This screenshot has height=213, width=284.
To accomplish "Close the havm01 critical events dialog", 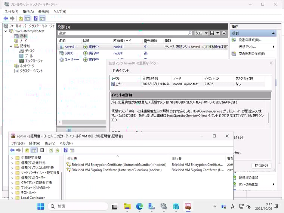I will click(271, 63).
